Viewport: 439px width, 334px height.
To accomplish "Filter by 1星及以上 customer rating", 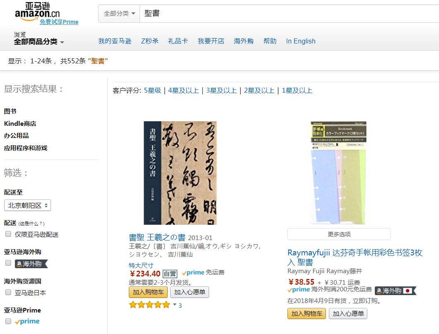I will tap(297, 91).
